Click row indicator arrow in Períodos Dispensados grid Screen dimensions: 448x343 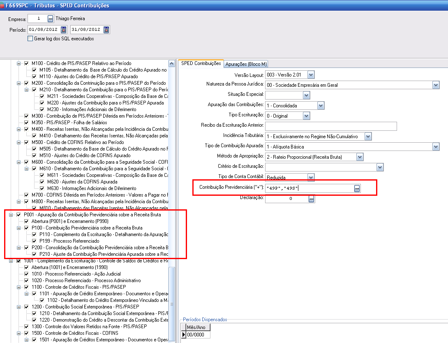pos(184,335)
